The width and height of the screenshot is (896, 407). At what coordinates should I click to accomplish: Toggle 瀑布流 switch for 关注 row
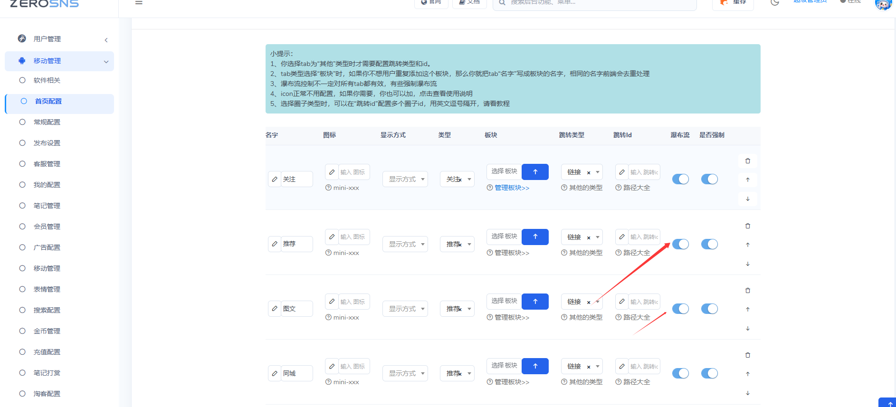pyautogui.click(x=680, y=179)
